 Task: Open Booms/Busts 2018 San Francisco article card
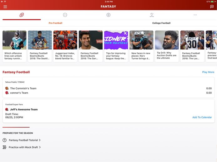pyautogui.click(x=91, y=46)
